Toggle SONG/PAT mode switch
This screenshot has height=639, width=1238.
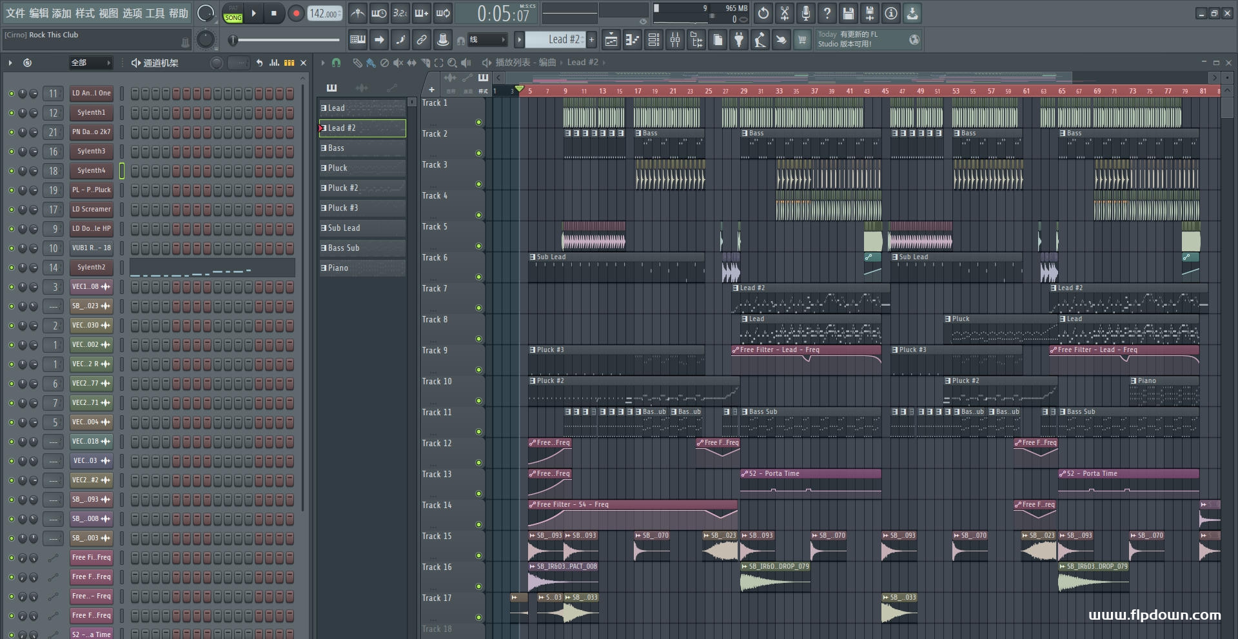tap(233, 14)
